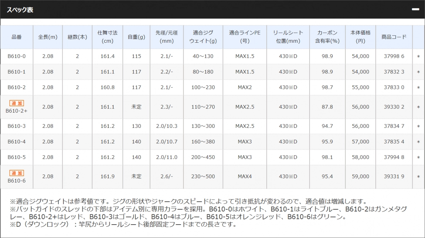Click the 2.0/11.0 tip diameter cell

coord(166,157)
